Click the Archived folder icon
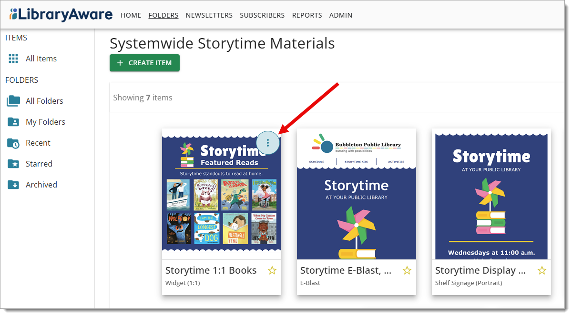The image size is (572, 316). 13,185
